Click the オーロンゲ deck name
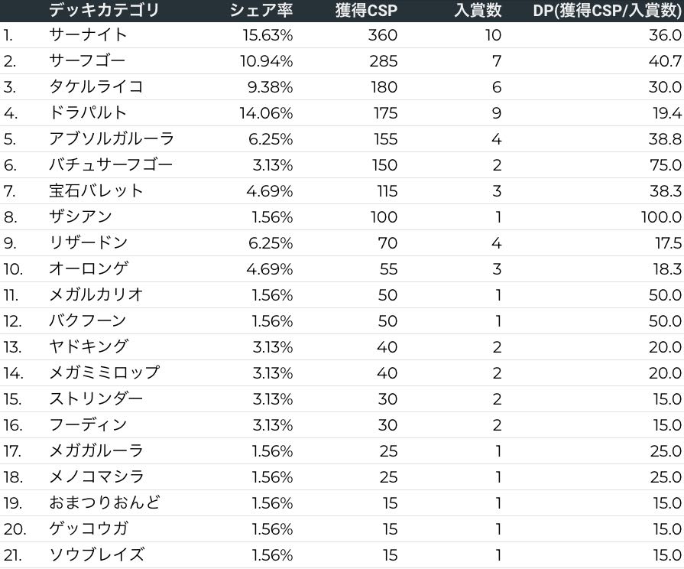This screenshot has height=569, width=684. tap(89, 269)
